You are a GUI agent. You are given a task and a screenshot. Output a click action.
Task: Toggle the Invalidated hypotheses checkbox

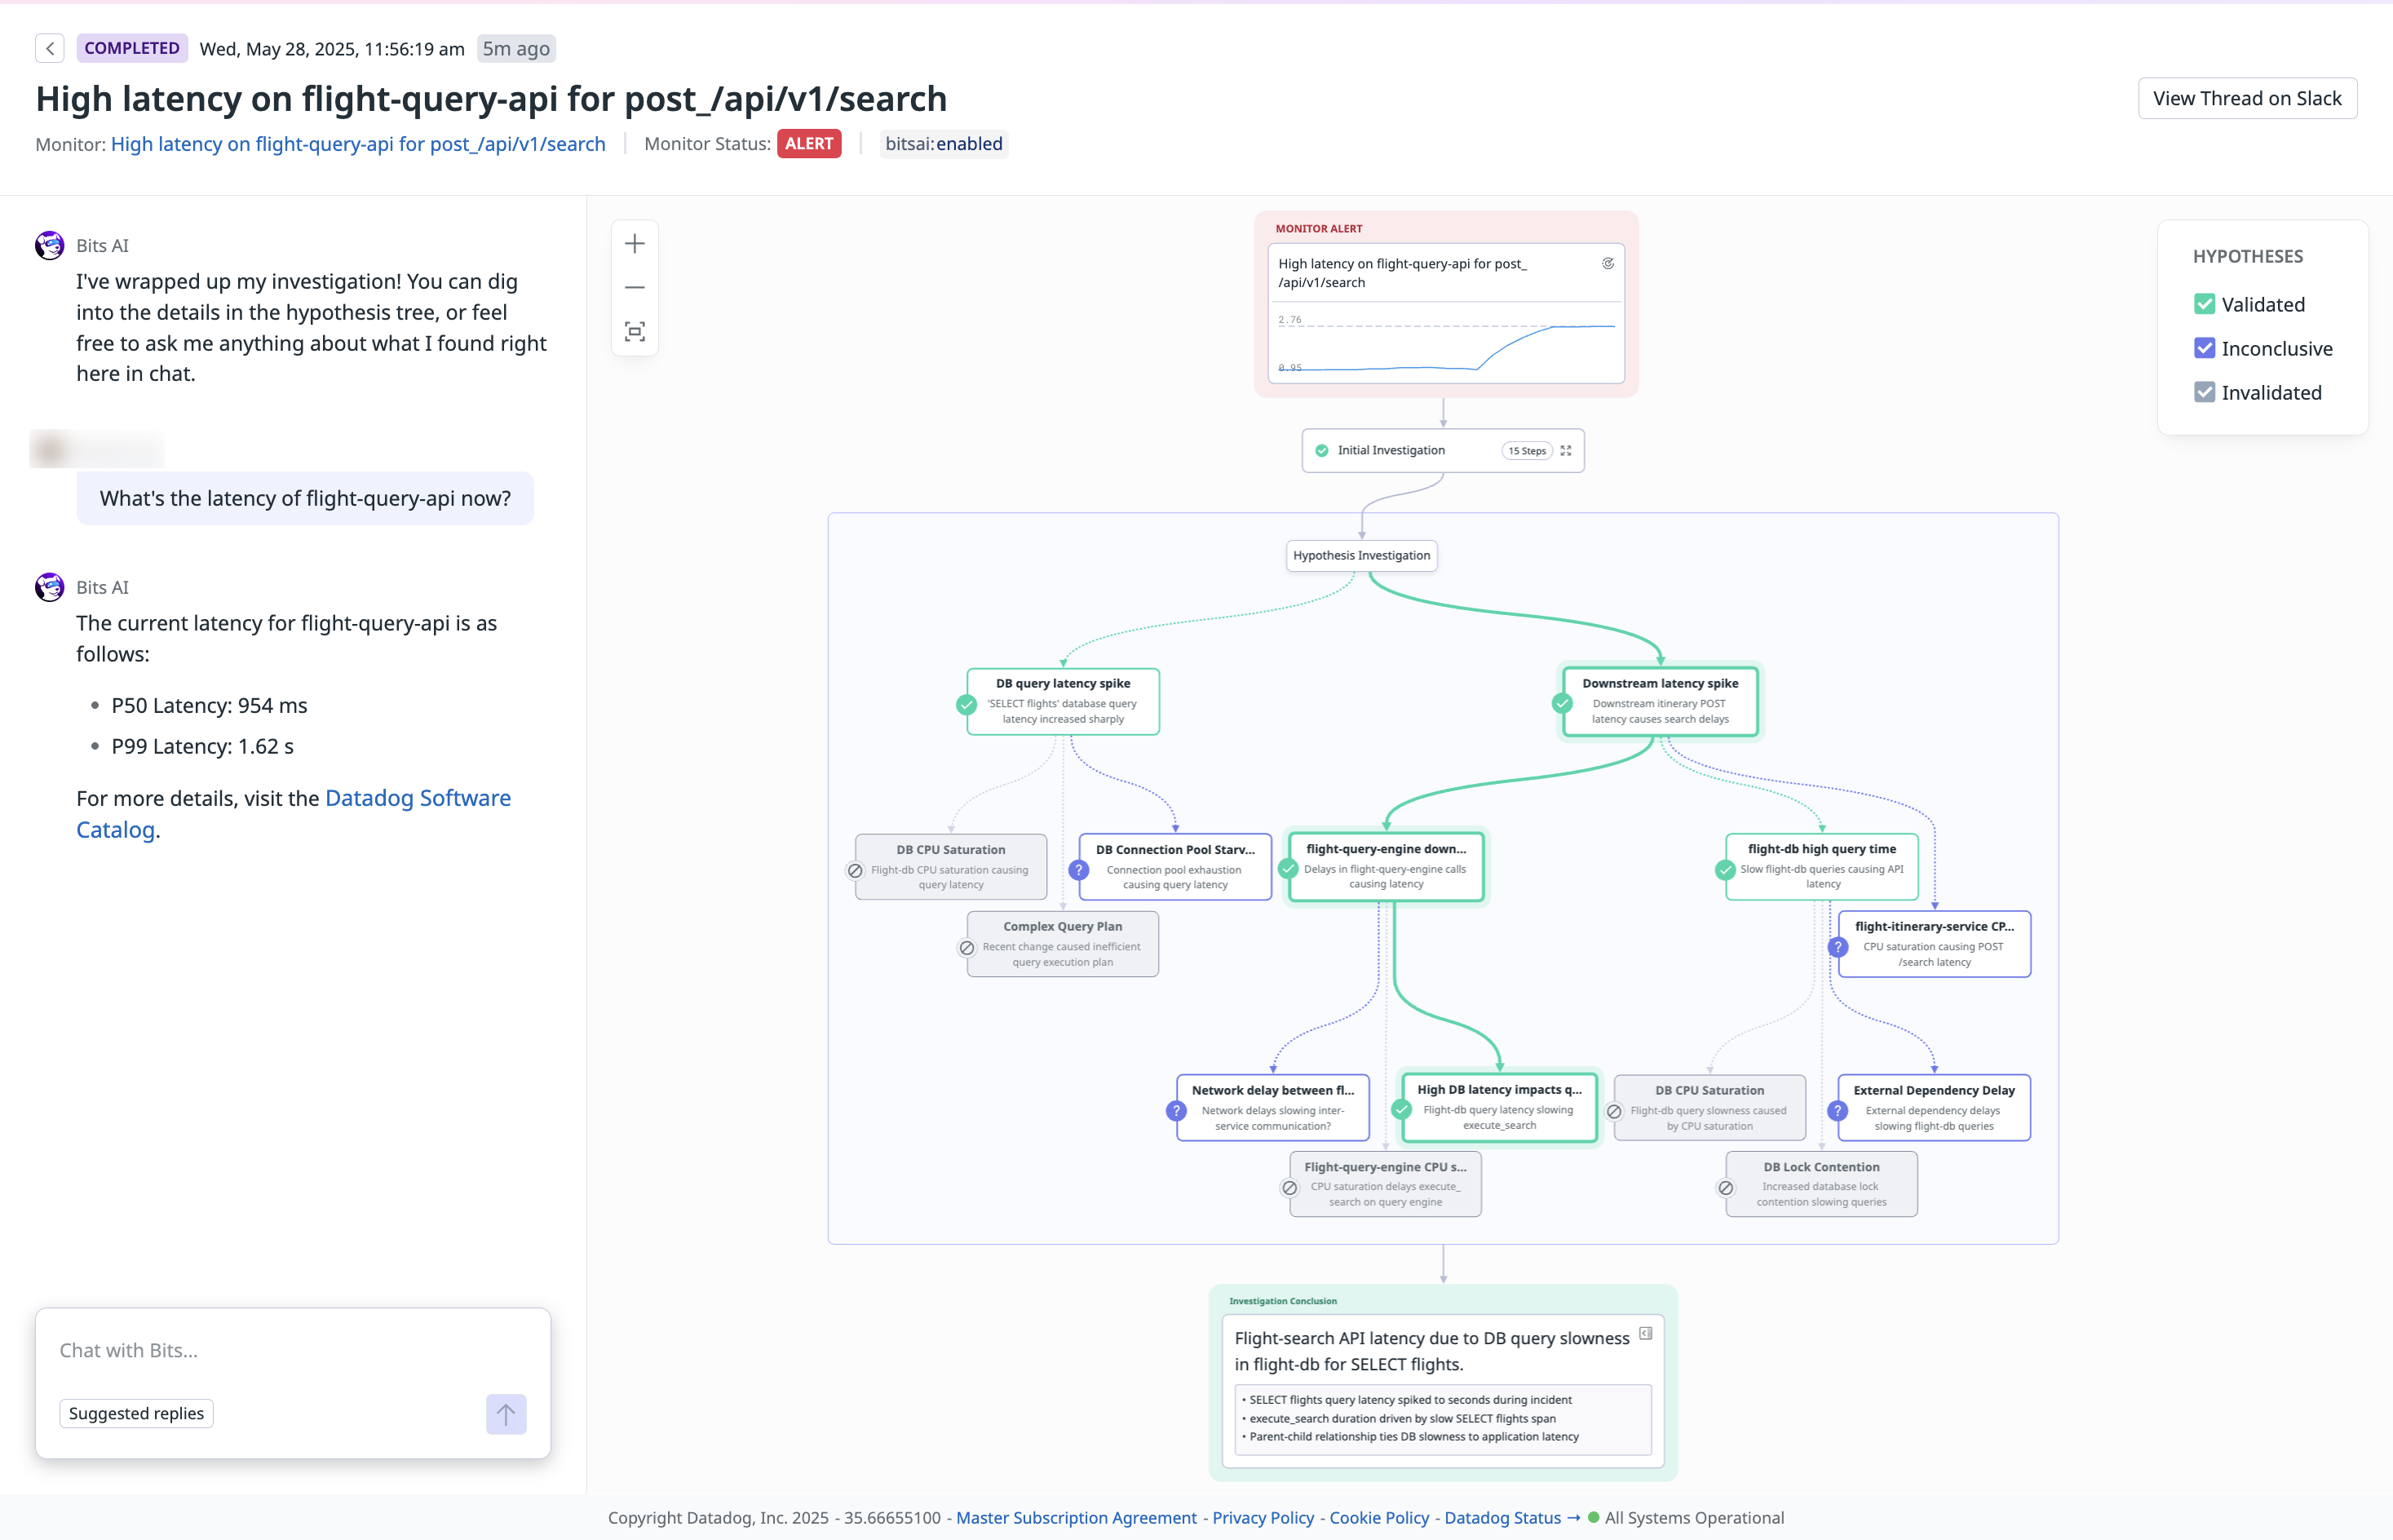[x=2204, y=392]
